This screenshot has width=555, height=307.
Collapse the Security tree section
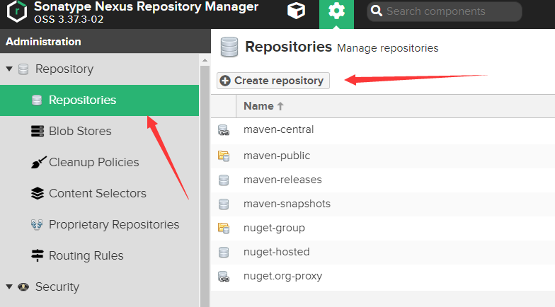tap(10, 286)
